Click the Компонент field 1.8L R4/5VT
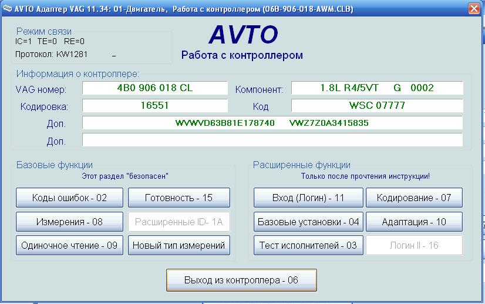Image resolution: width=485 pixels, height=304 pixels. pos(377,88)
